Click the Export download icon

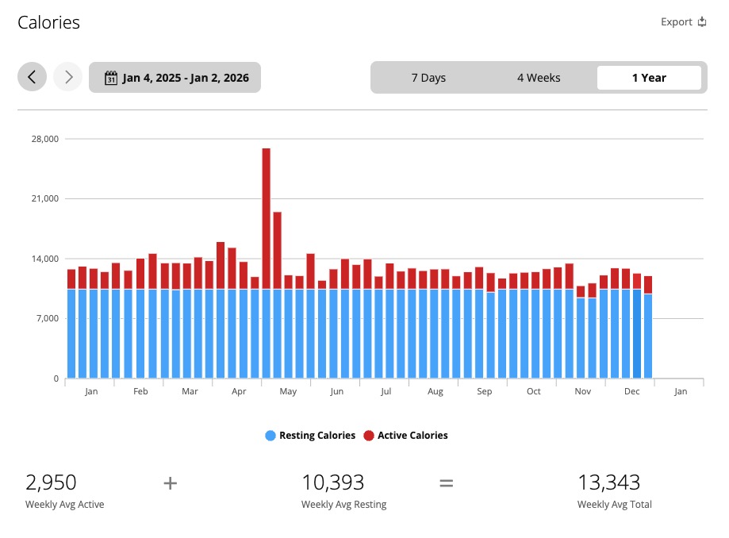702,22
